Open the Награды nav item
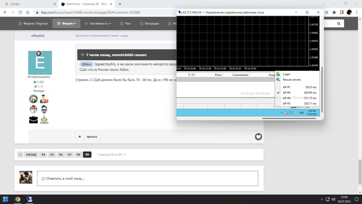The image size is (362, 204). pyautogui.click(x=149, y=23)
